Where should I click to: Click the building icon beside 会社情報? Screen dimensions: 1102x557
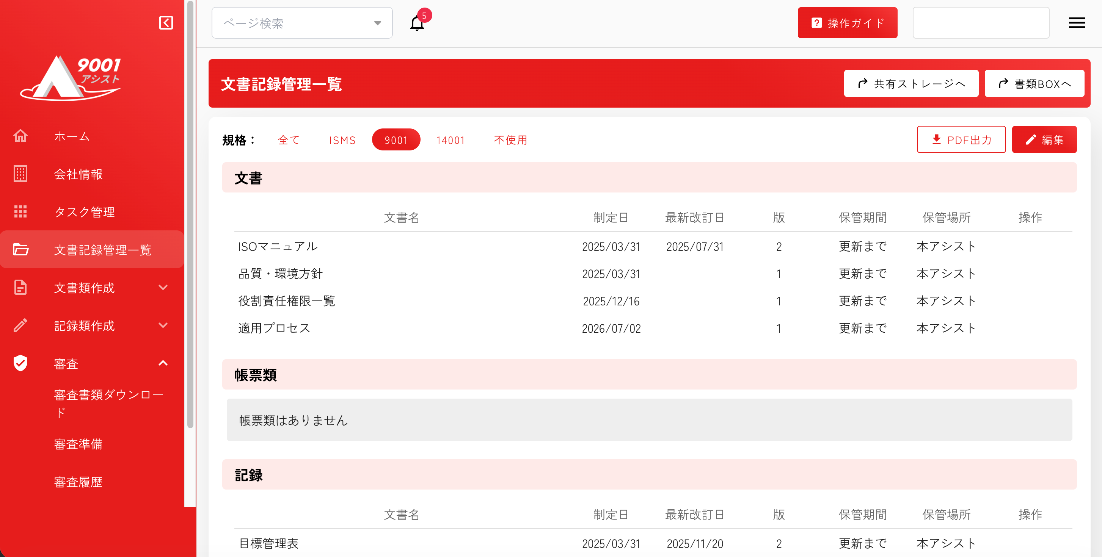(x=20, y=174)
